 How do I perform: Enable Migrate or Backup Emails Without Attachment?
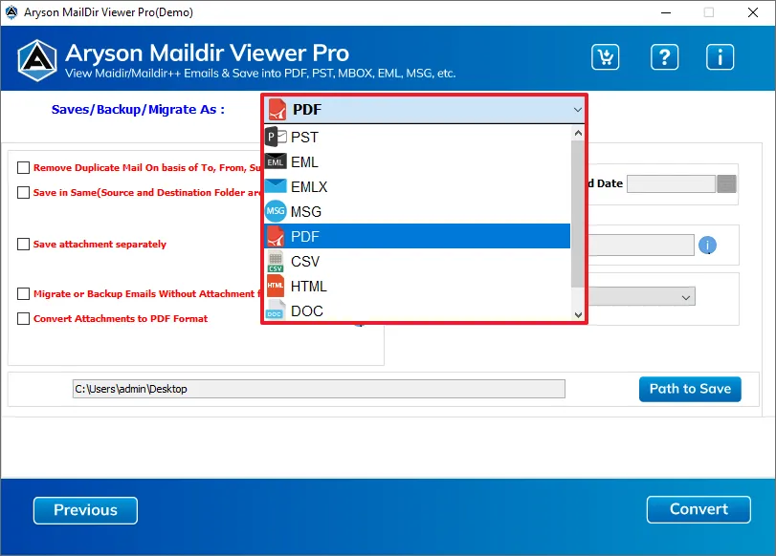[x=23, y=294]
